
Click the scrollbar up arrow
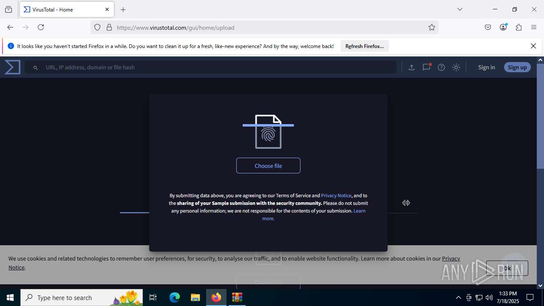pos(540,60)
